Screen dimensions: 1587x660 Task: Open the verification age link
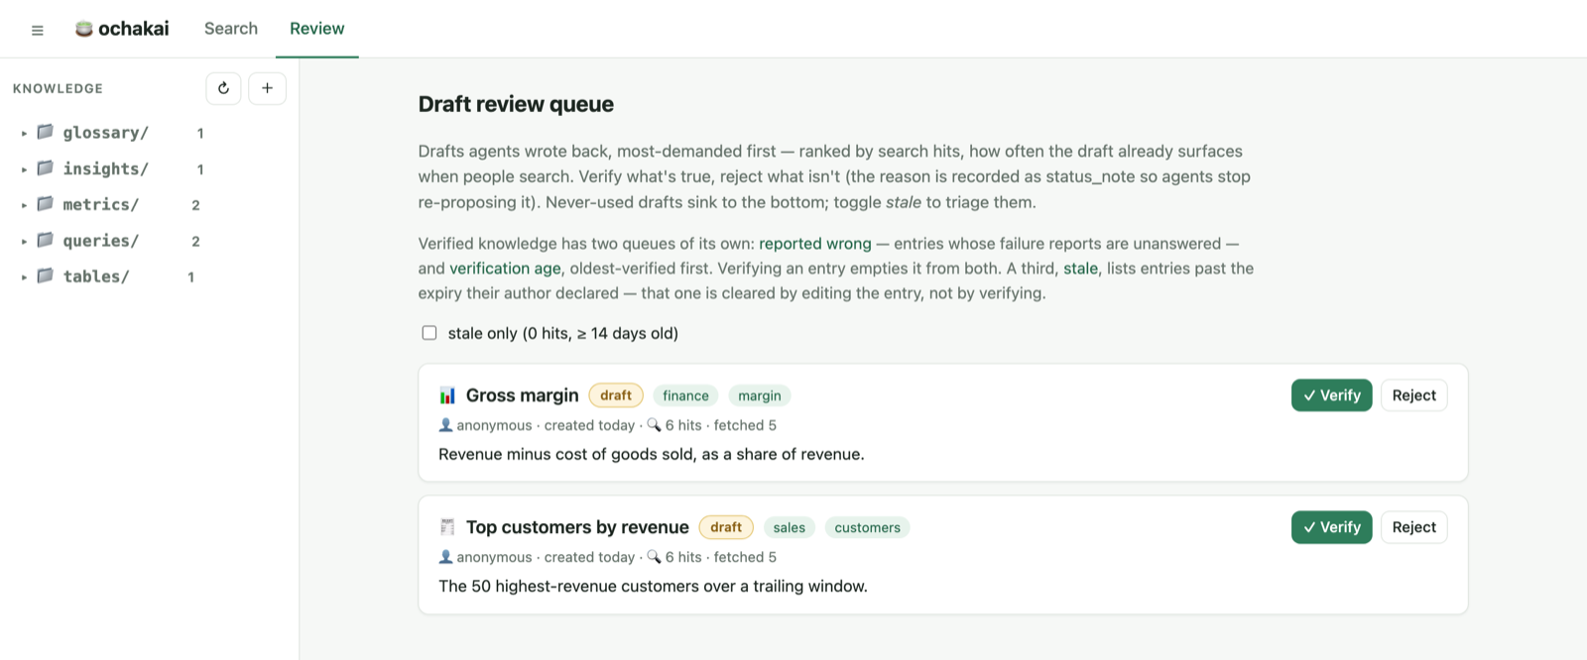[x=505, y=269]
